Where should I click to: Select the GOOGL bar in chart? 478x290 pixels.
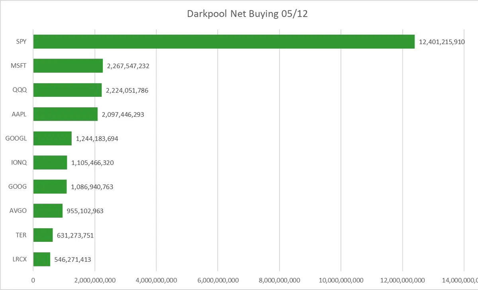pyautogui.click(x=53, y=138)
